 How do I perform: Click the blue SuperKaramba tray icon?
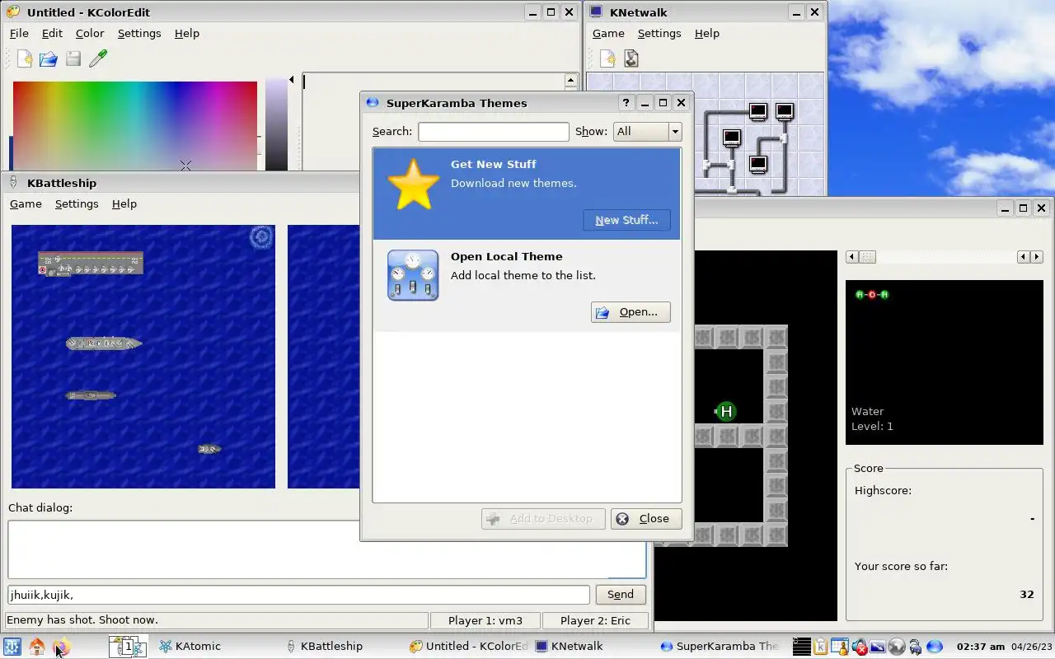point(935,647)
